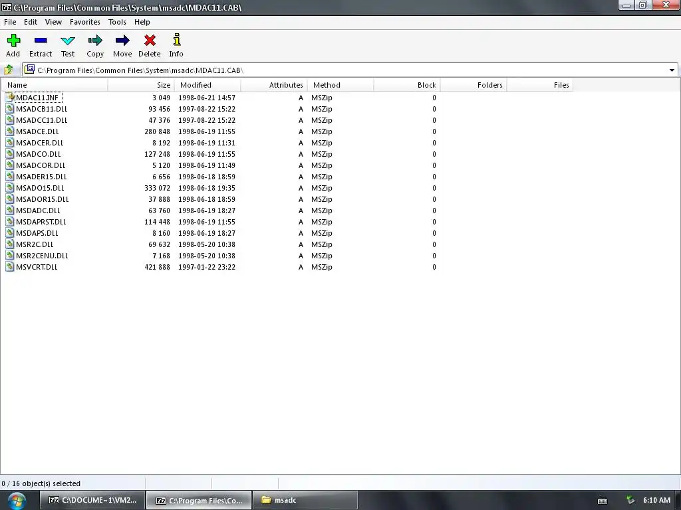Sort list by Modified column header
This screenshot has height=510, width=681.
coord(207,85)
